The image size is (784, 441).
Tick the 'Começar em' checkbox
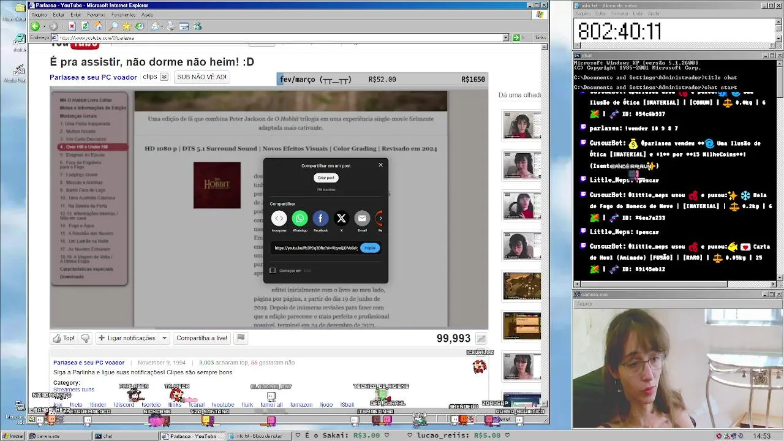click(x=273, y=270)
